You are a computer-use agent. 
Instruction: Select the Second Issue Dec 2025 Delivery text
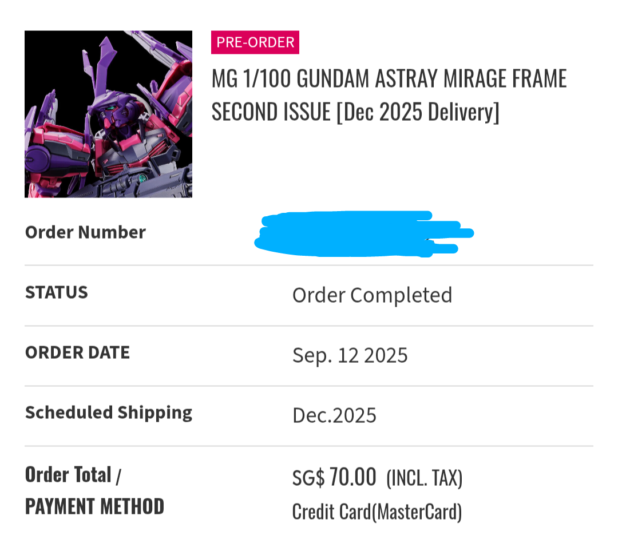355,112
